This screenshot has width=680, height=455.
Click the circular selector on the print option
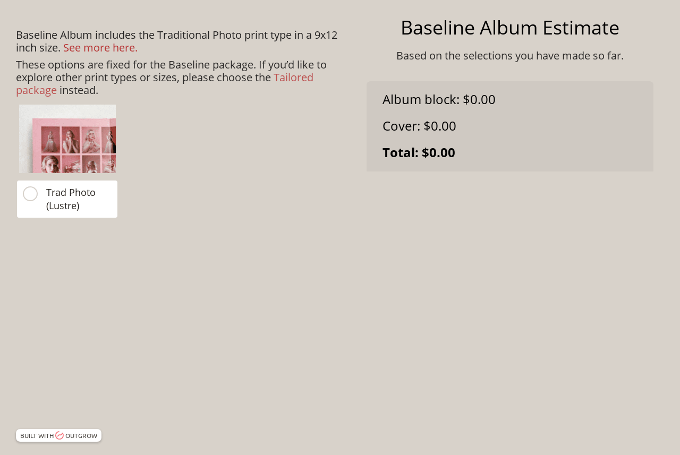pos(30,193)
